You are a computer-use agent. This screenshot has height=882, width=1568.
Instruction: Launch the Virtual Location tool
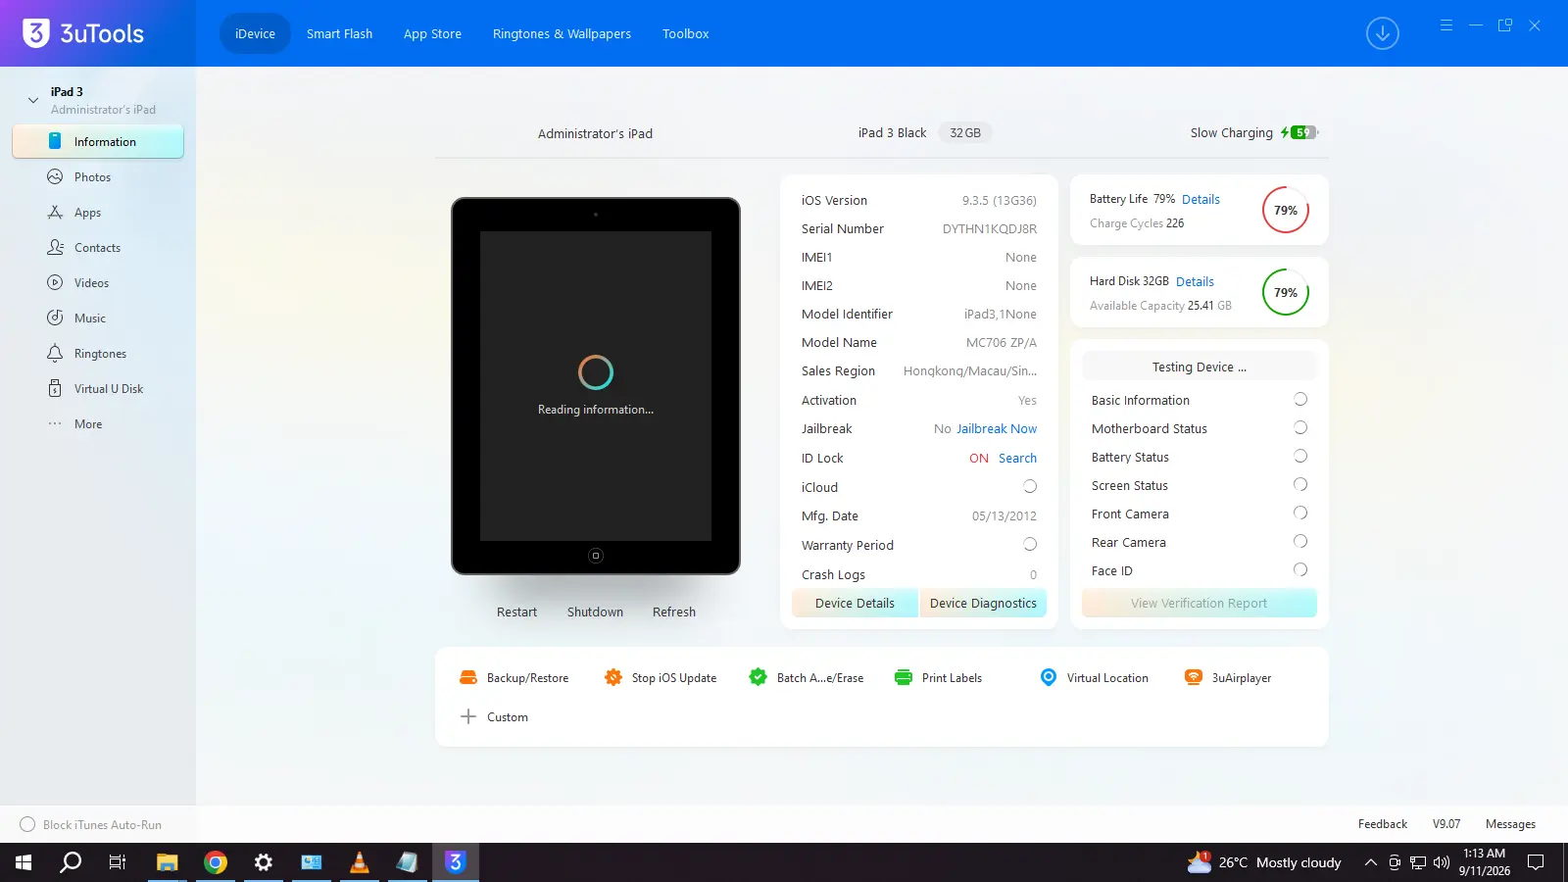coord(1094,677)
